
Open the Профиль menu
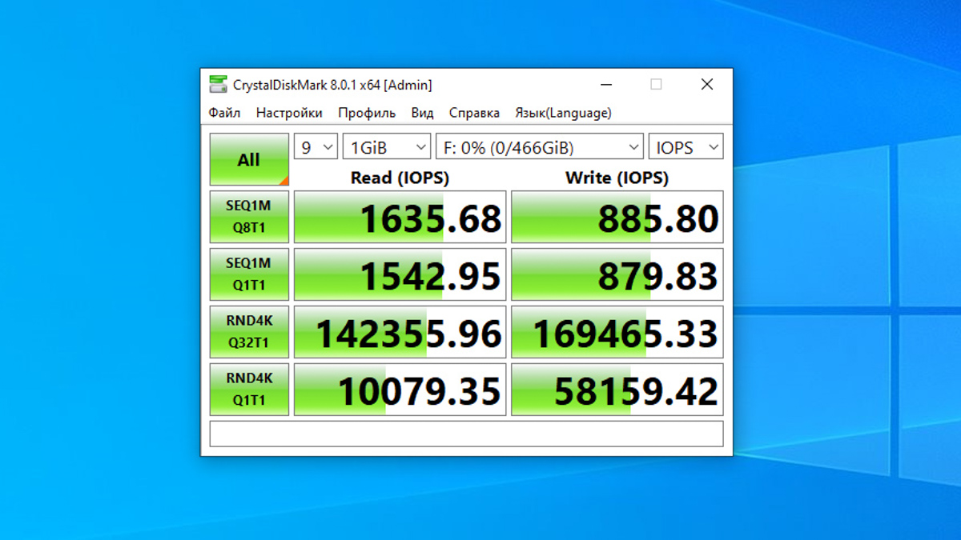(367, 113)
